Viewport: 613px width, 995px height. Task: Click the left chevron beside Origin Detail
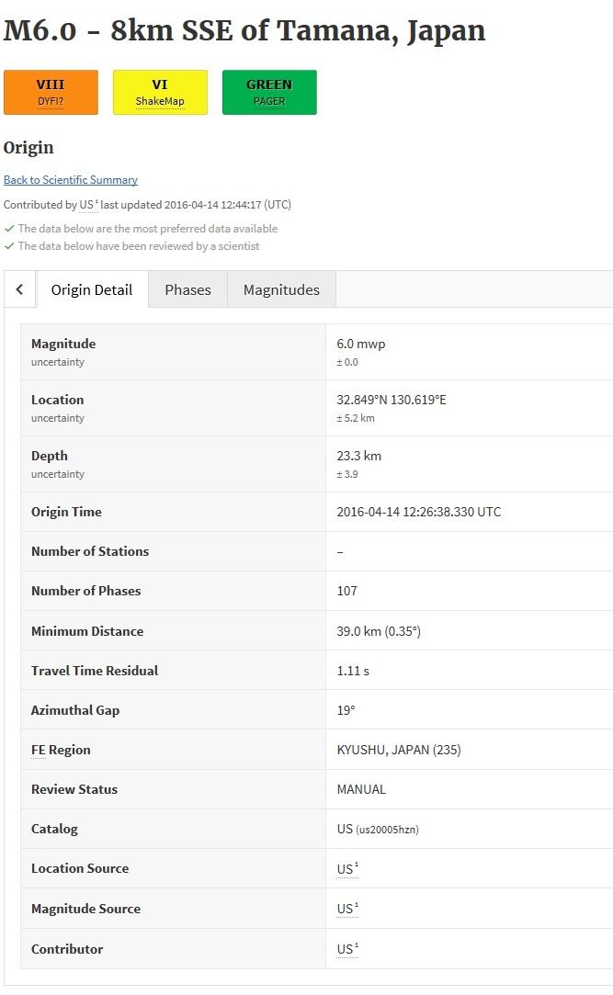point(19,289)
